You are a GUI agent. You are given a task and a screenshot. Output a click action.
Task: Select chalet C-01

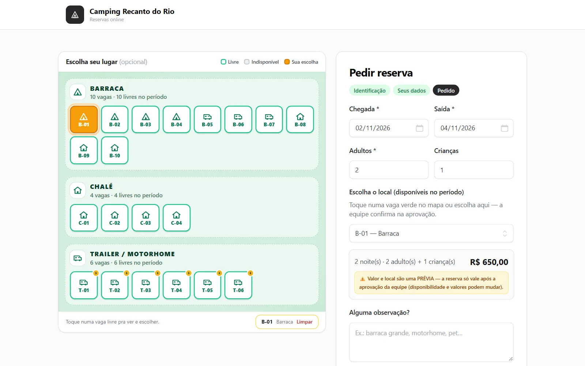(x=84, y=218)
